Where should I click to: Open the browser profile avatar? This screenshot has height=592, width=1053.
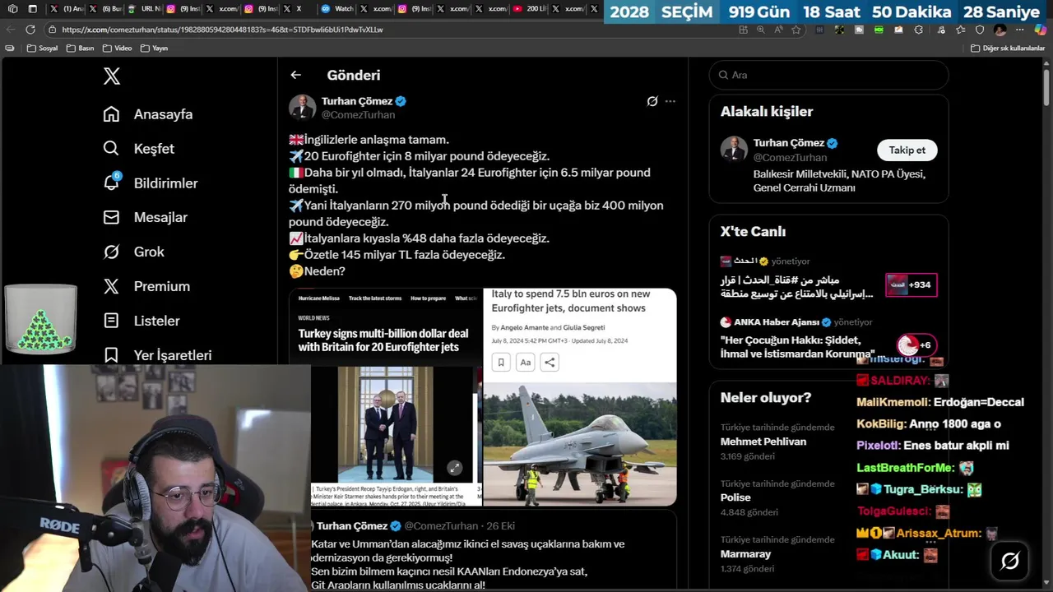[1000, 30]
